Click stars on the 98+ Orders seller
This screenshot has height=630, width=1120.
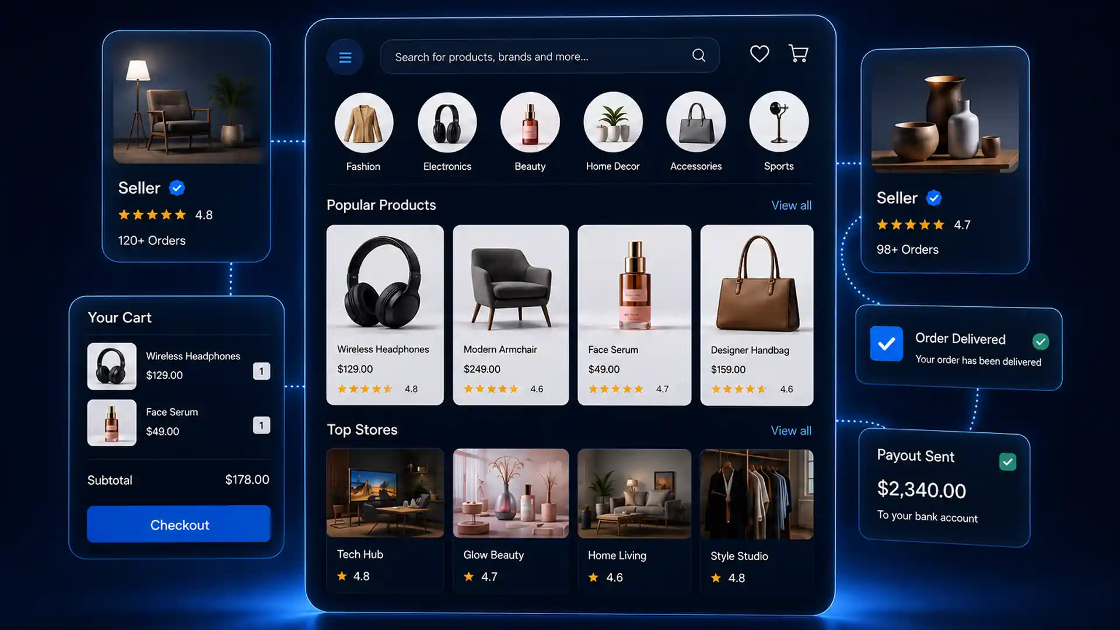(x=911, y=225)
